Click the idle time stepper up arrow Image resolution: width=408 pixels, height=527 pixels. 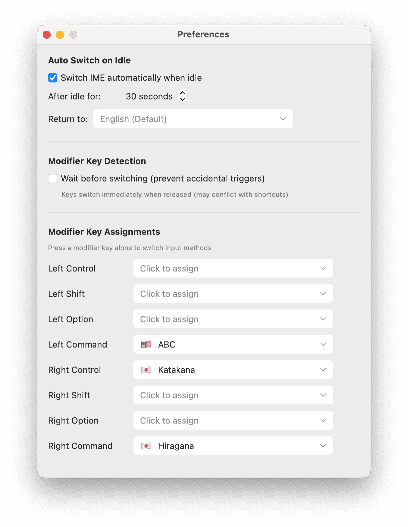(183, 93)
